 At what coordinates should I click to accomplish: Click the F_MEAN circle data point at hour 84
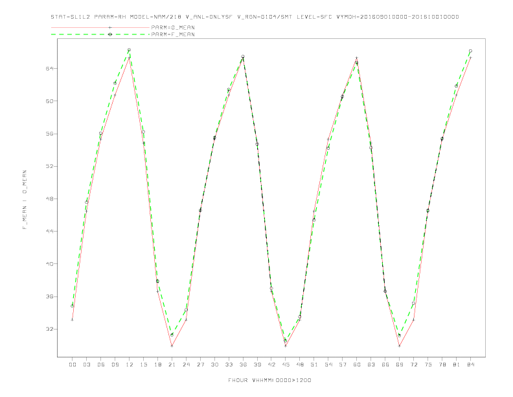[470, 51]
